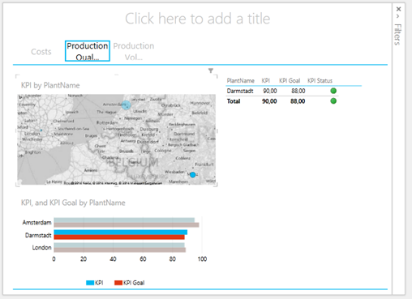Select the Production Qual... tile tab
The width and height of the screenshot is (412, 299).
(88, 51)
